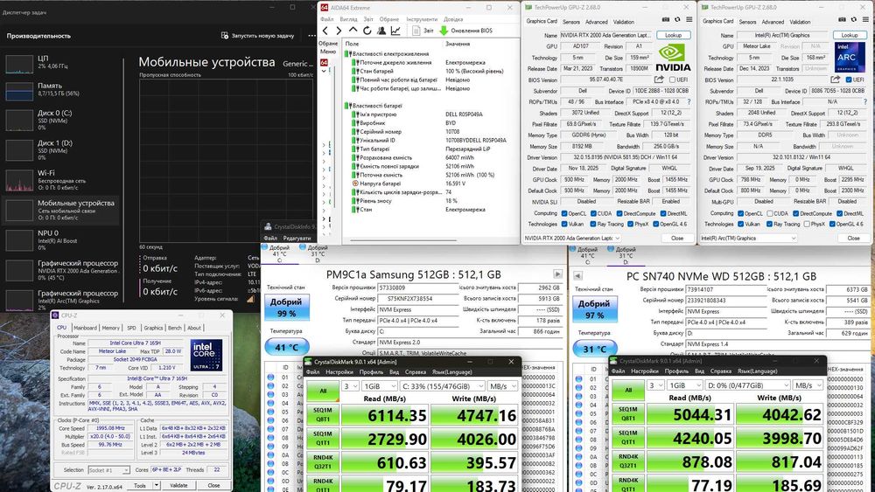Open hamburger menu in NVIDIA GPU-Z window
The height and width of the screenshot is (492, 875).
(689, 19)
